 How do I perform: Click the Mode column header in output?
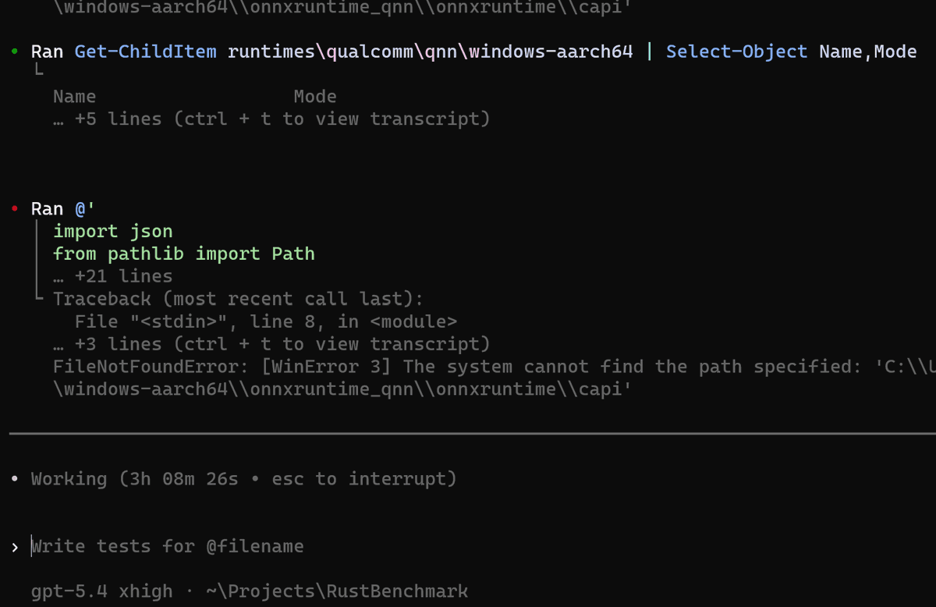coord(315,97)
